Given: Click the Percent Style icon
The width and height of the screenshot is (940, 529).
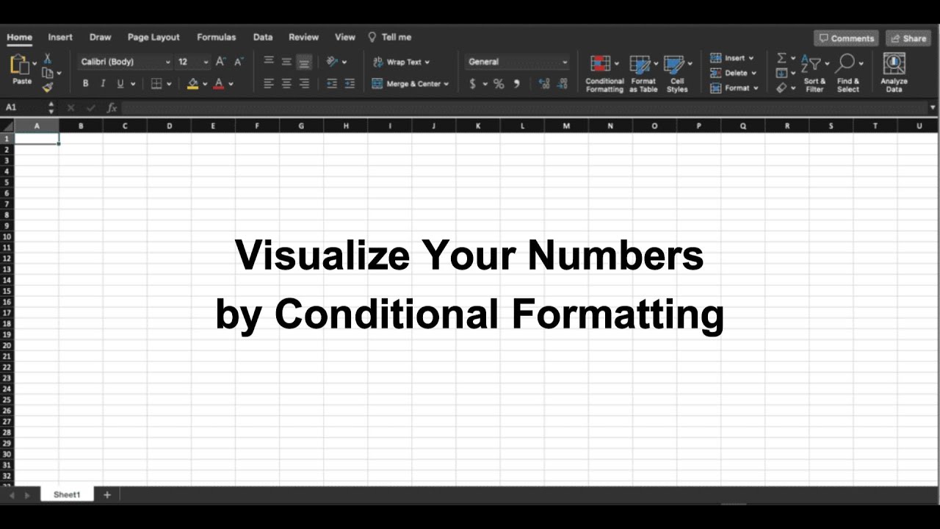Looking at the screenshot, I should [499, 84].
